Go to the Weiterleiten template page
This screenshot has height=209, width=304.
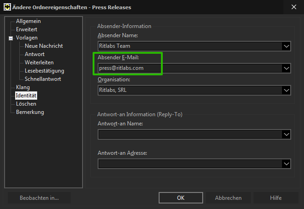click(x=39, y=62)
